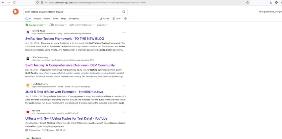
Task: Click the magnifier search button
Action: (124, 12)
